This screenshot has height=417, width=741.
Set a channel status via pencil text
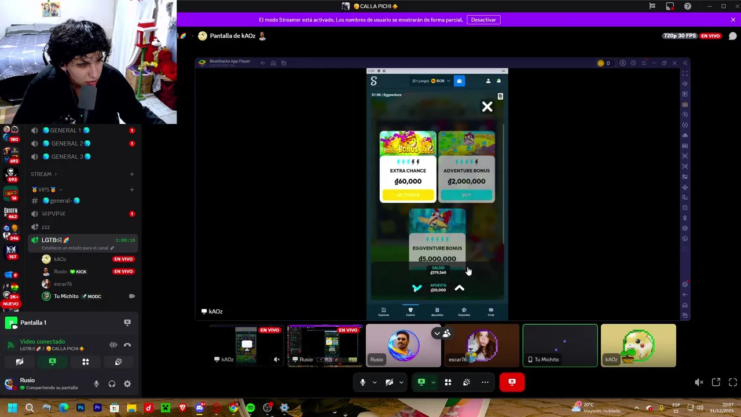click(x=78, y=248)
